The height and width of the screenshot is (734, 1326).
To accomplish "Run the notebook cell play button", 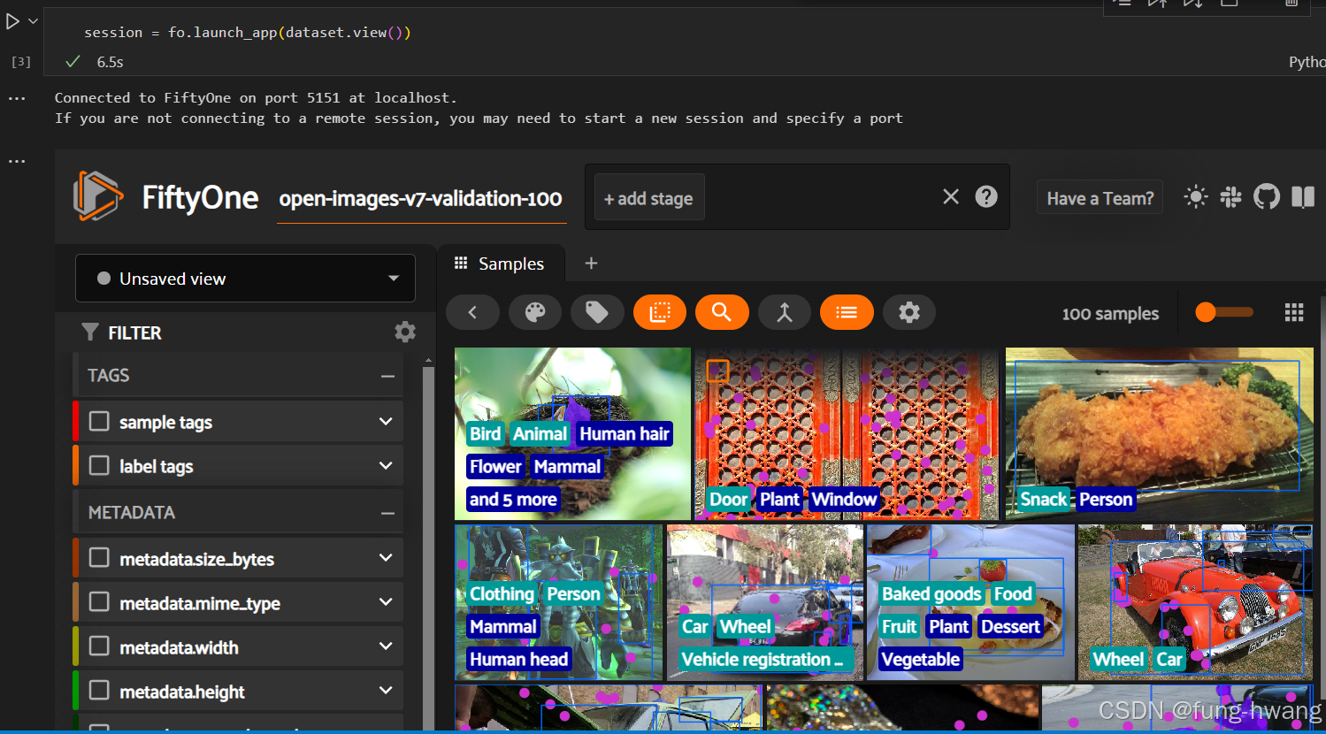I will 12,21.
